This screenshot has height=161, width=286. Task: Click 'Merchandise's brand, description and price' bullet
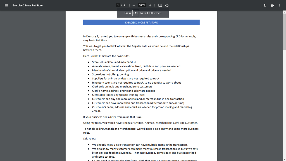click(x=132, y=70)
